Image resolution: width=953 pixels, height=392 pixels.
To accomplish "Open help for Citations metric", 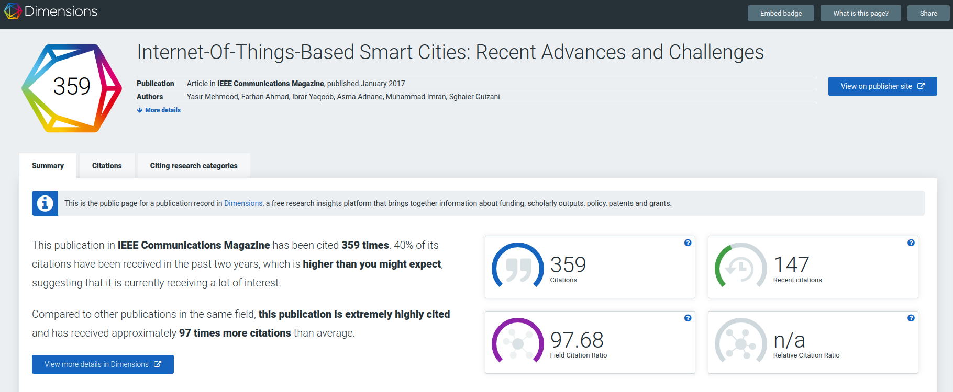I will (688, 243).
